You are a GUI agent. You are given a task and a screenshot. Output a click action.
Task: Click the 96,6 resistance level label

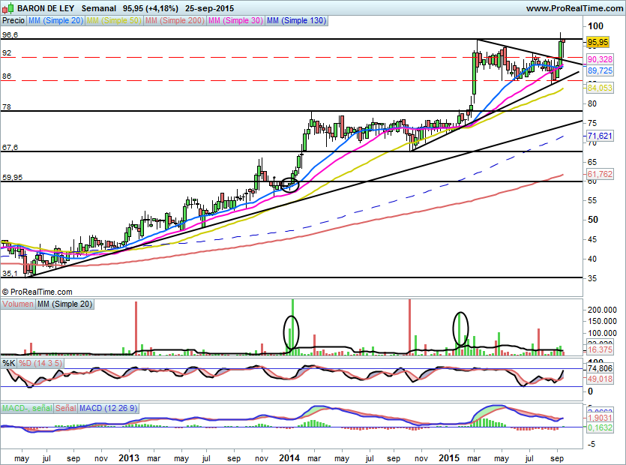[10, 35]
